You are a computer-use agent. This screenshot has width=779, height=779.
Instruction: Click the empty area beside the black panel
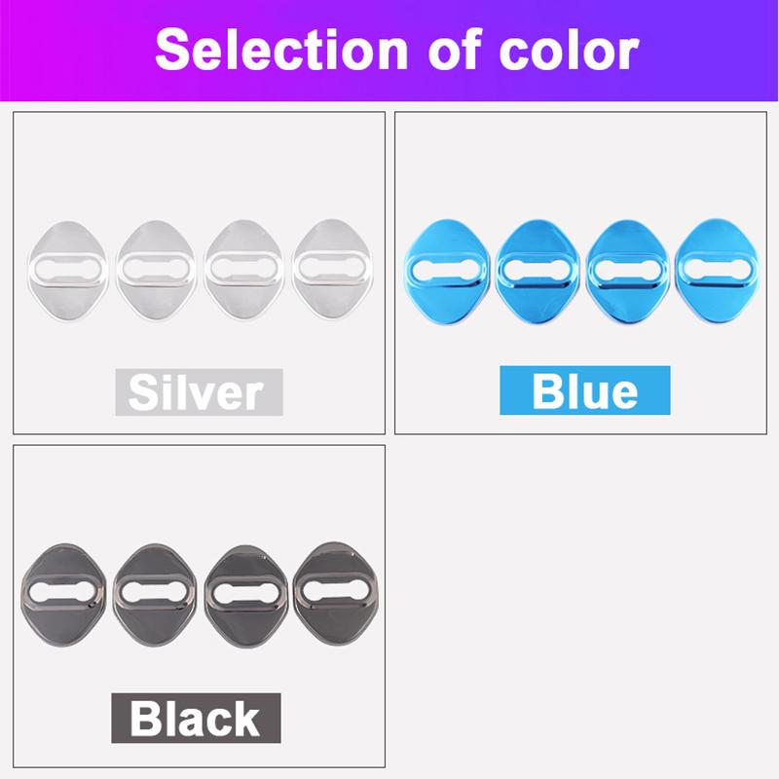582,604
